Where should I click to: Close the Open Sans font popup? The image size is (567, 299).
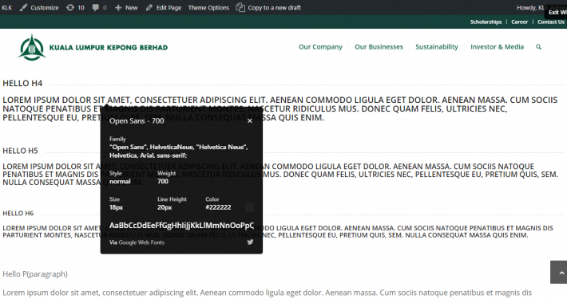point(250,121)
